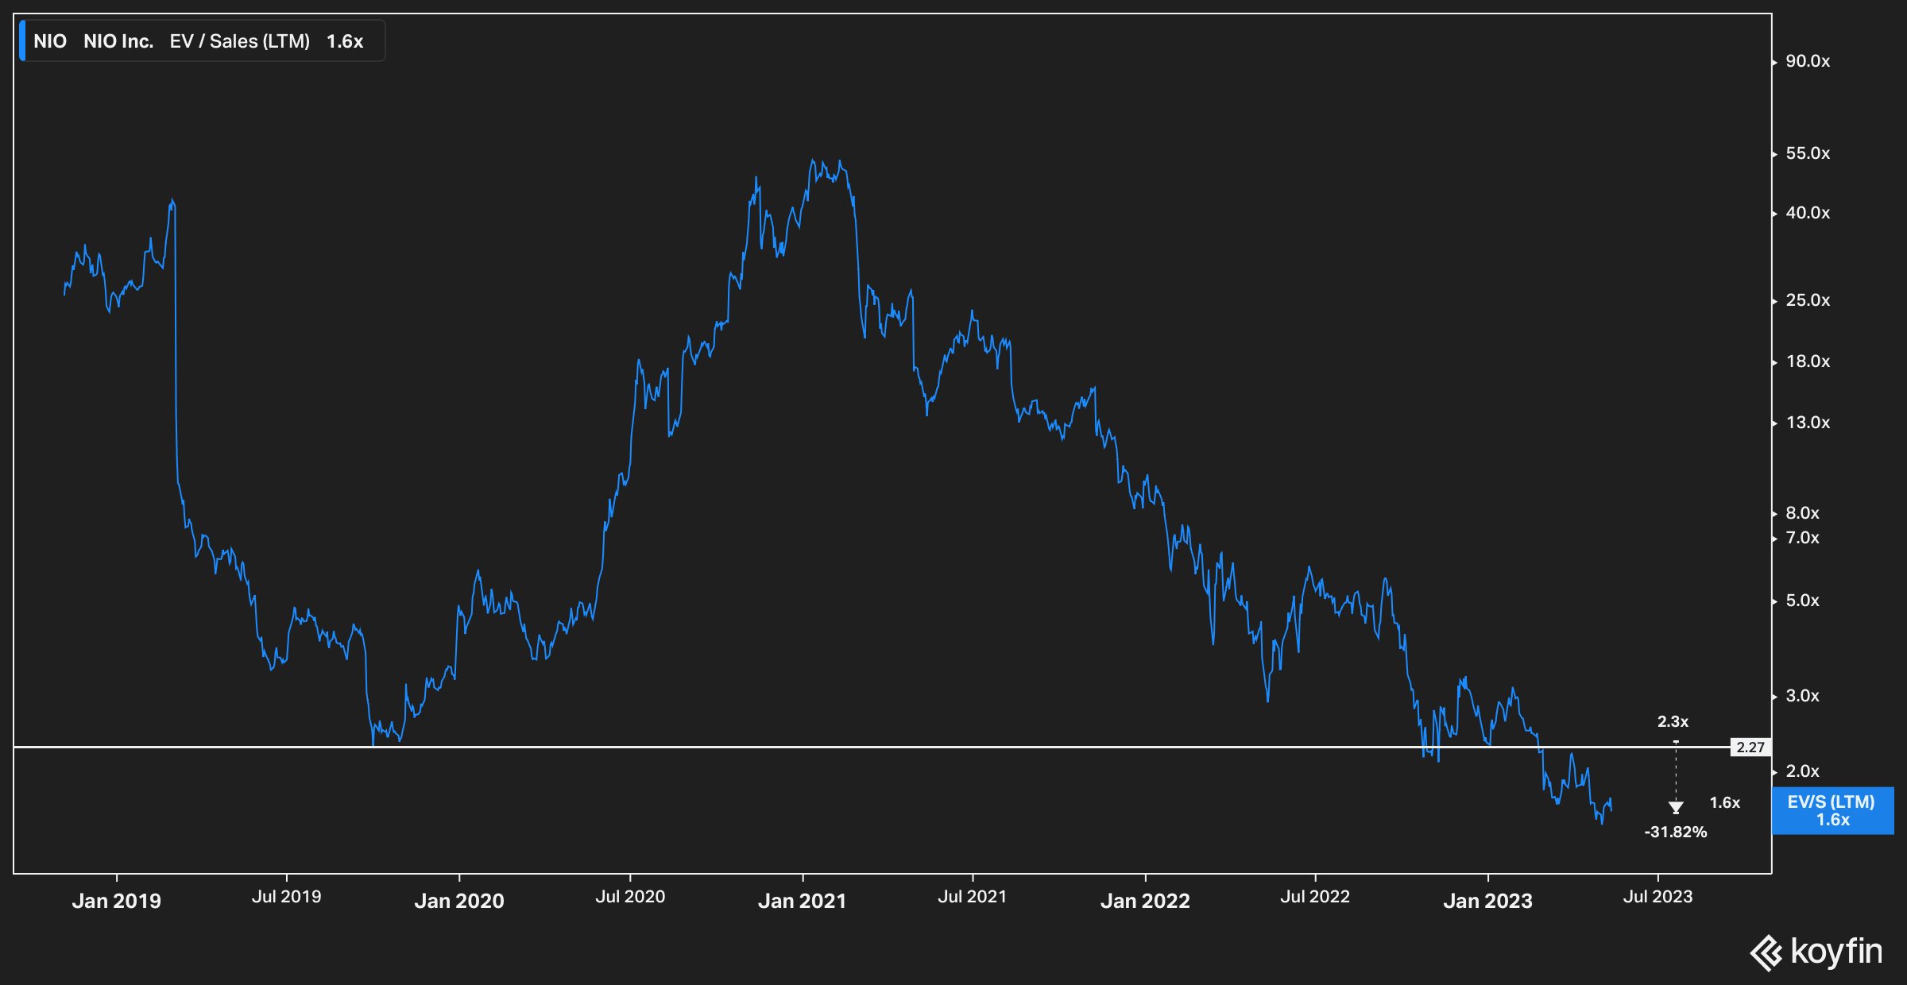Click Jul 2021 on the time axis
This screenshot has height=985, width=1907.
(972, 897)
